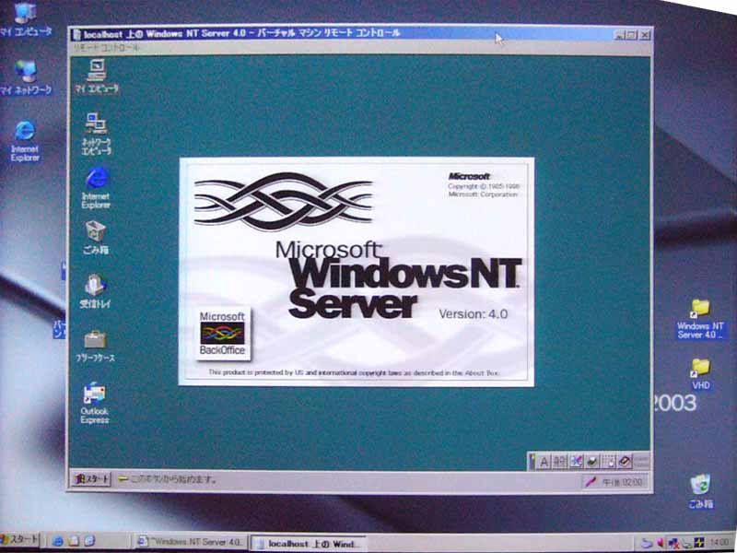This screenshot has height=553, width=737.
Task: Close the virtual machine remote control window
Action: 644,35
